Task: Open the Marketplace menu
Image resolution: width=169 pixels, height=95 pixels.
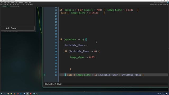Action: pyautogui.click(x=21, y=2)
